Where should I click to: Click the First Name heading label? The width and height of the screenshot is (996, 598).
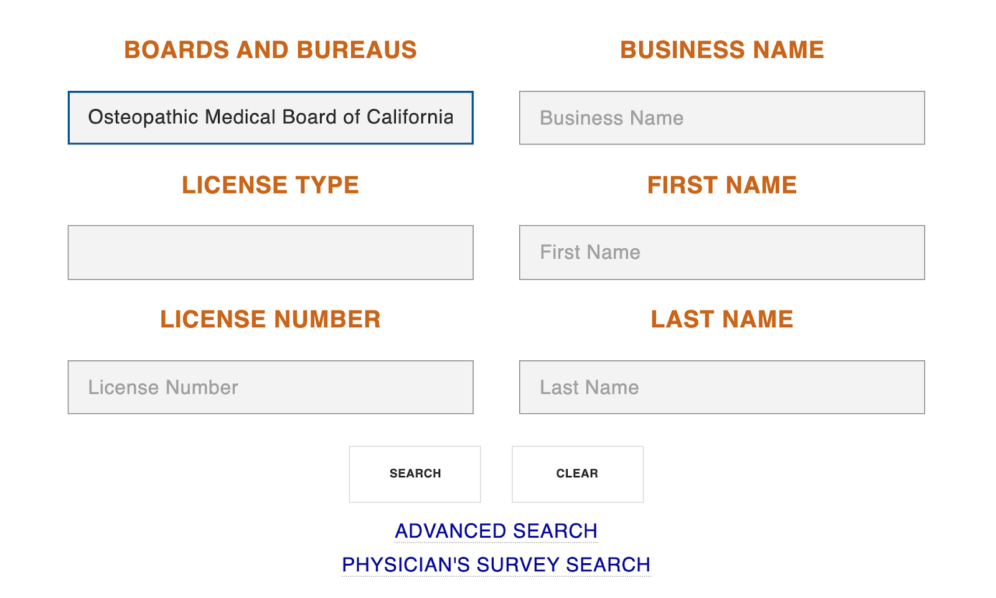pos(721,185)
